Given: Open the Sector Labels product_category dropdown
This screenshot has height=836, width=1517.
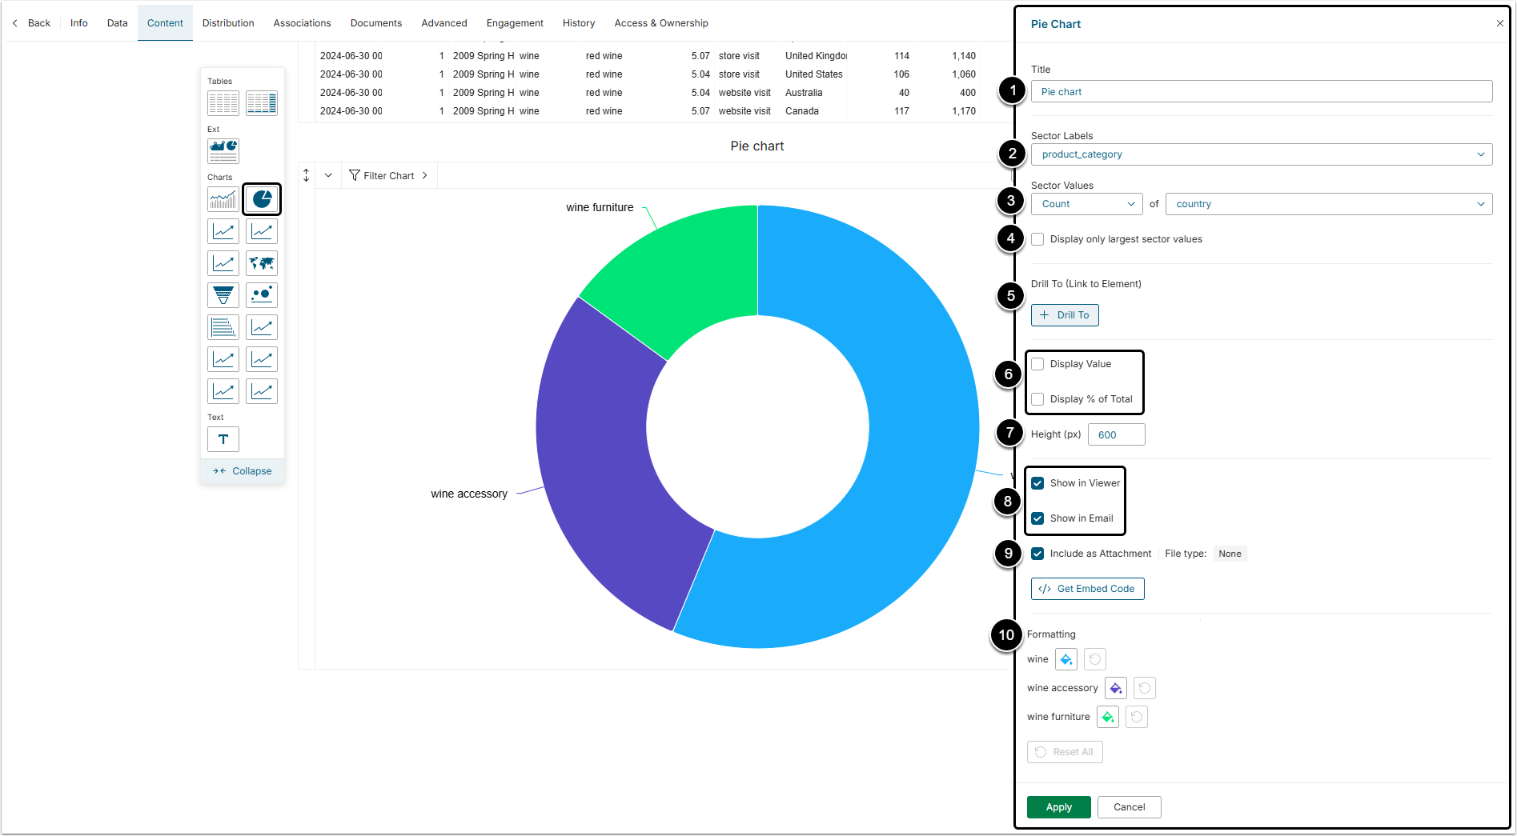Looking at the screenshot, I should coord(1261,154).
